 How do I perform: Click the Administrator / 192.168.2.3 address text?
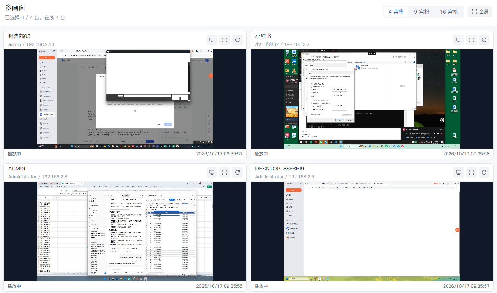(38, 177)
